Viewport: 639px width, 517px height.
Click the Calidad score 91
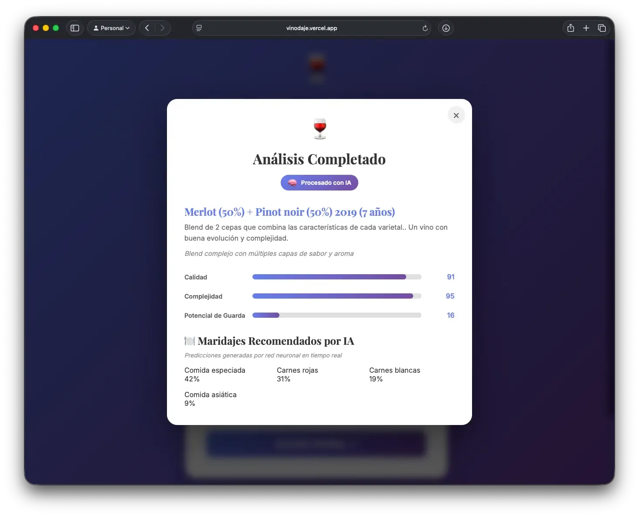tap(451, 277)
